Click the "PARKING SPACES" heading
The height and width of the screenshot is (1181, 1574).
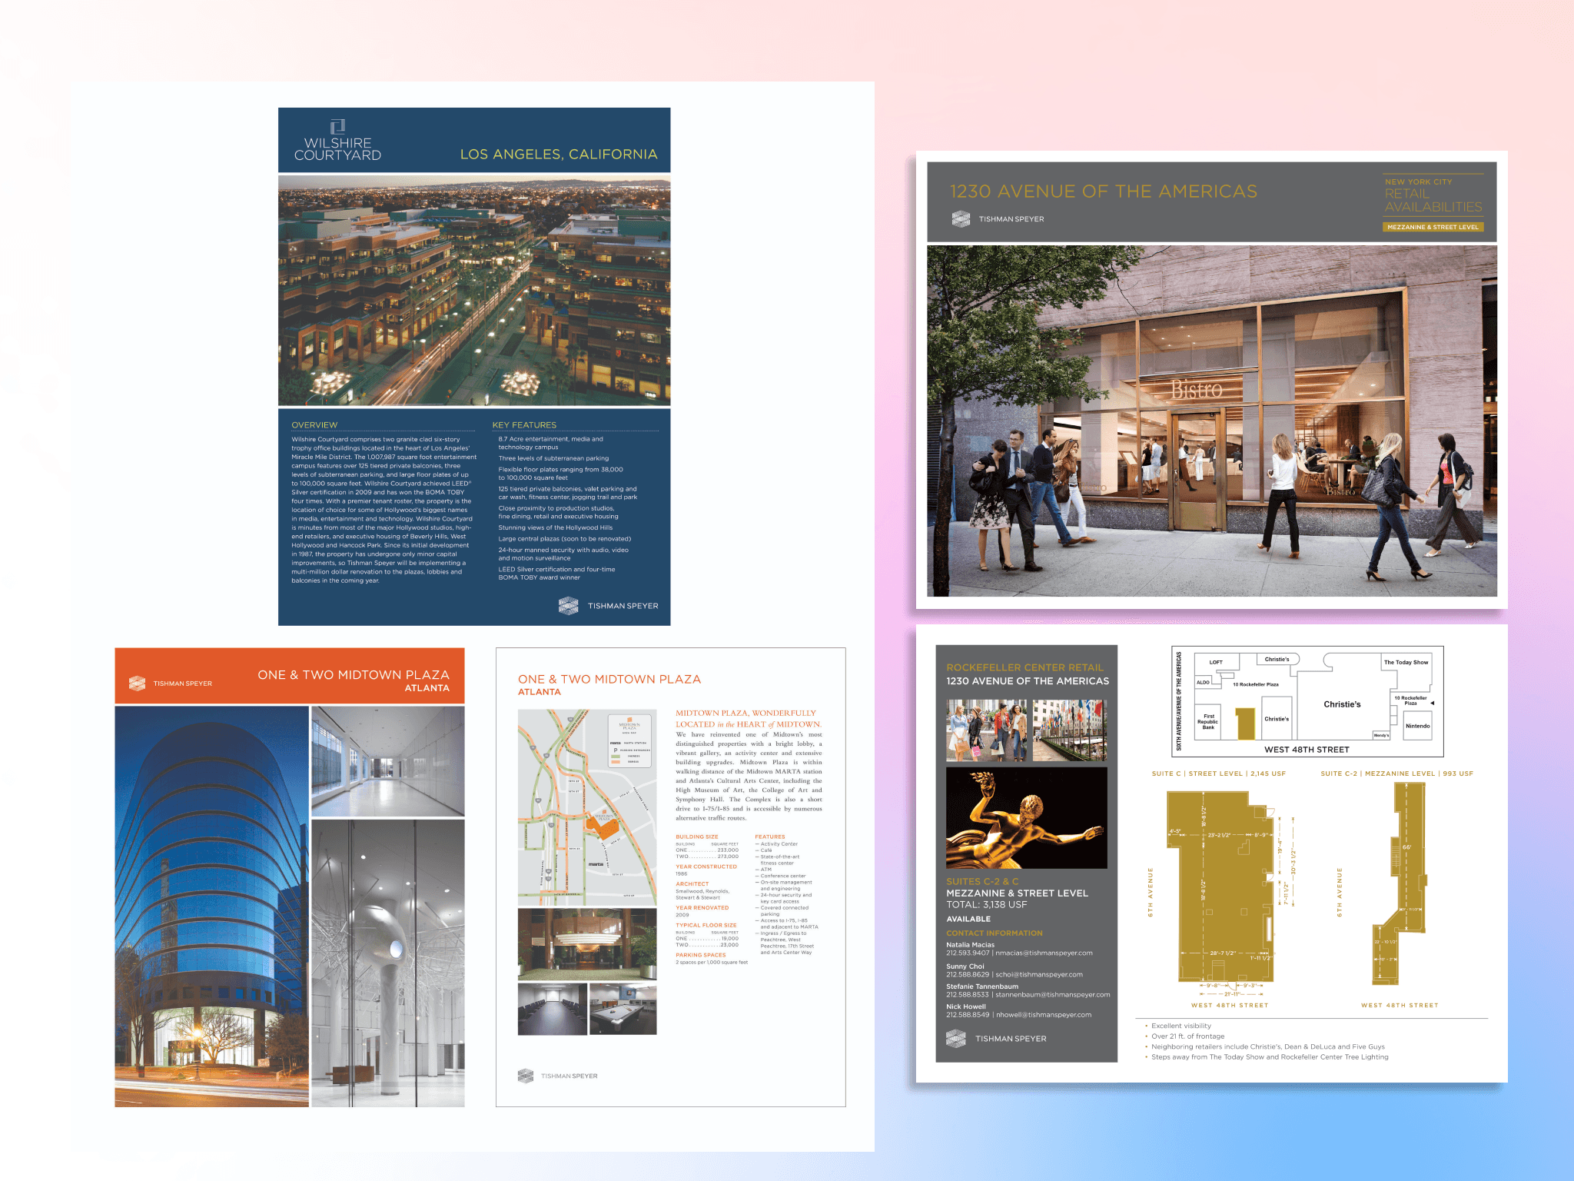tap(701, 955)
